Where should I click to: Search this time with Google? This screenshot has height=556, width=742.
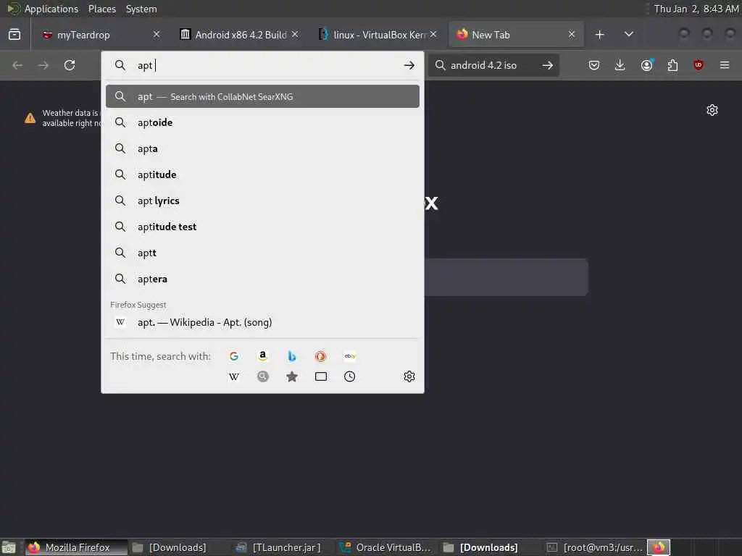(234, 356)
